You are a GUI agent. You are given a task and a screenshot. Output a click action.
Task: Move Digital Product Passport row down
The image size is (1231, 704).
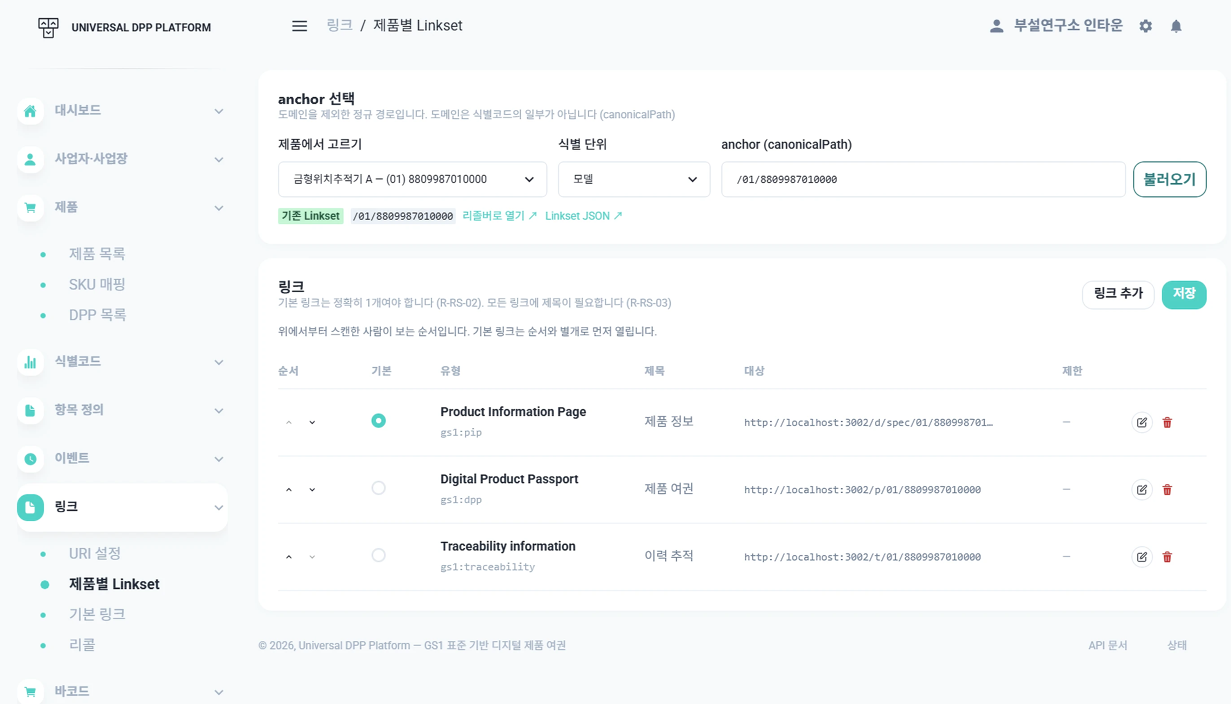[312, 490]
